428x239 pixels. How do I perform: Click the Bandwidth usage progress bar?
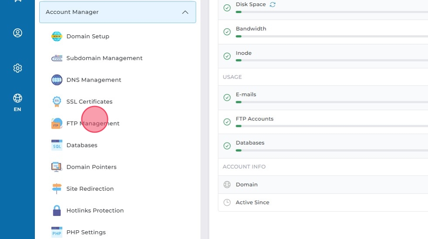pyautogui.click(x=331, y=37)
